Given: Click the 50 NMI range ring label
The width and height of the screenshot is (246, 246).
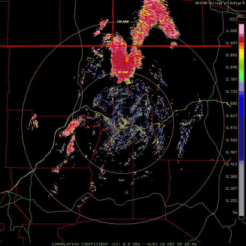Looking at the screenshot, I should coord(123,72).
